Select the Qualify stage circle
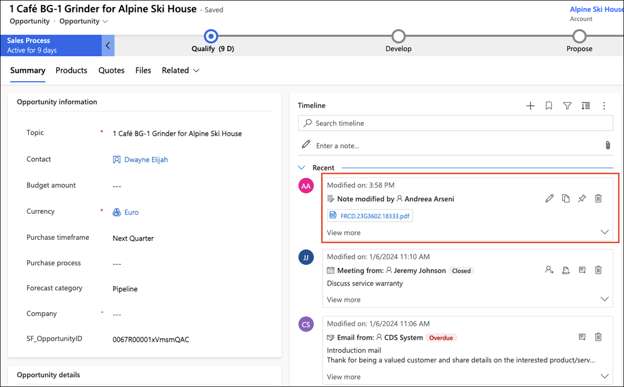This screenshot has width=624, height=387. pyautogui.click(x=211, y=36)
